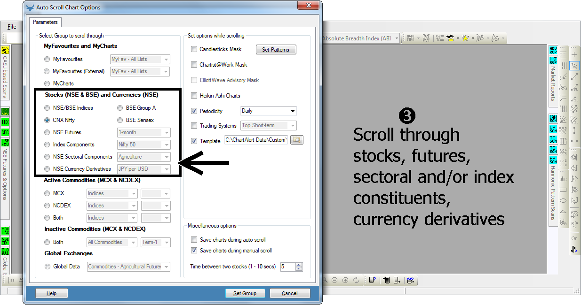Open the Term-1 dropdown
Viewport: 581px width, 305px height.
[x=156, y=242]
